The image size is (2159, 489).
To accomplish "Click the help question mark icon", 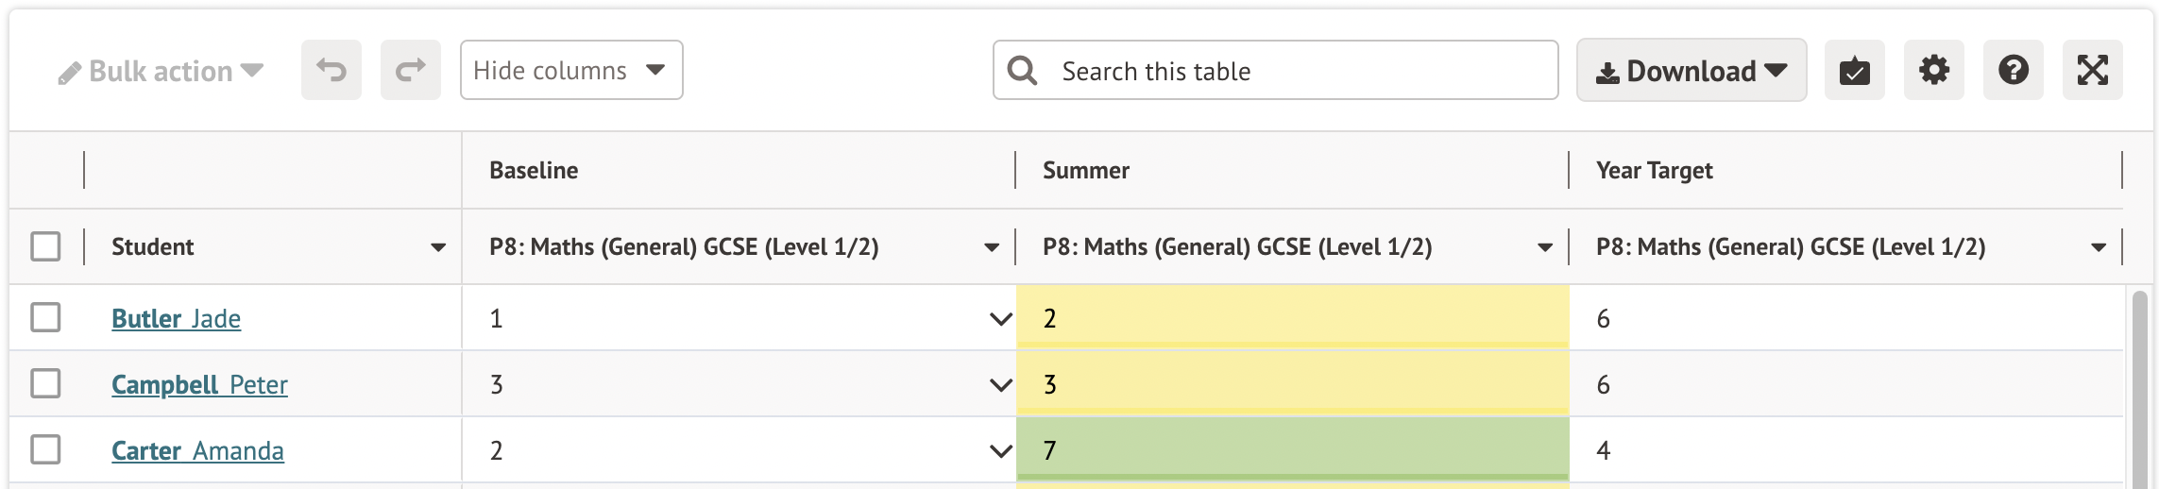I will click(x=2013, y=70).
